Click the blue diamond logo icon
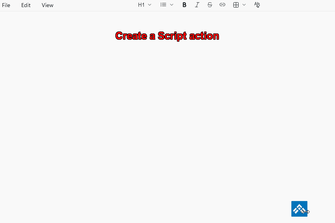 (x=299, y=208)
